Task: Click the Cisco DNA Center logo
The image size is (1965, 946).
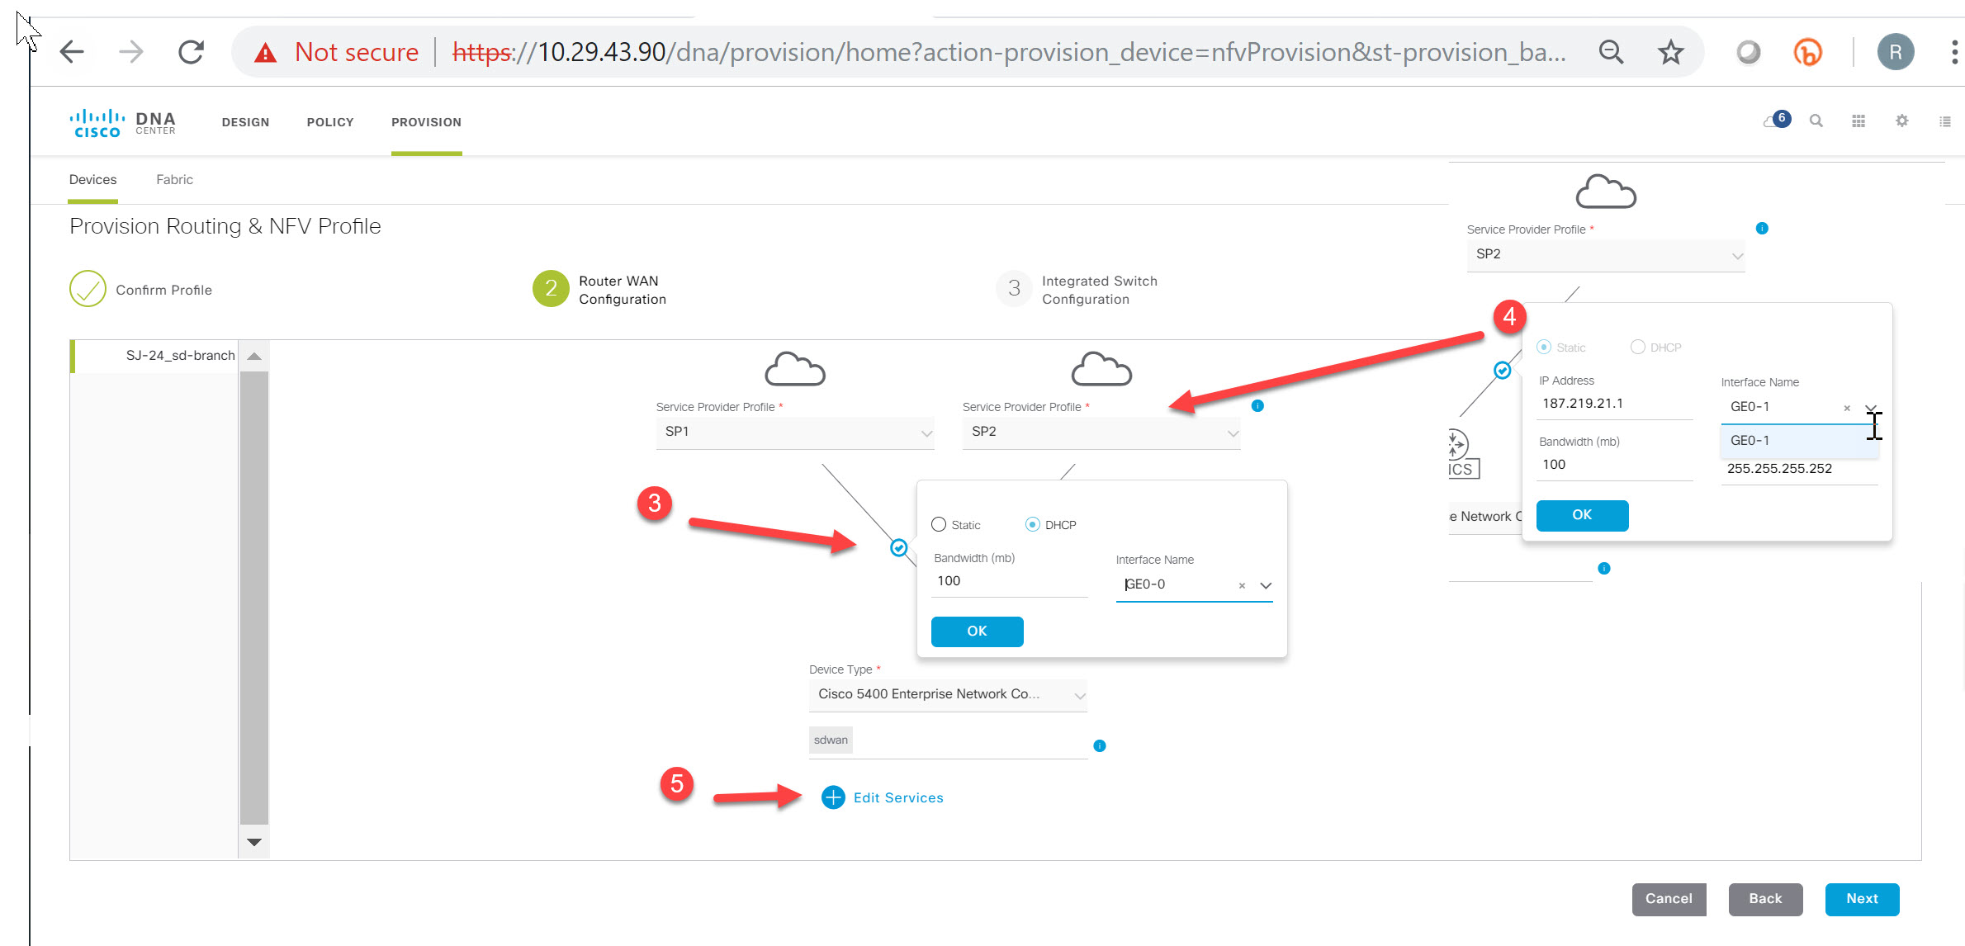Action: (x=122, y=121)
